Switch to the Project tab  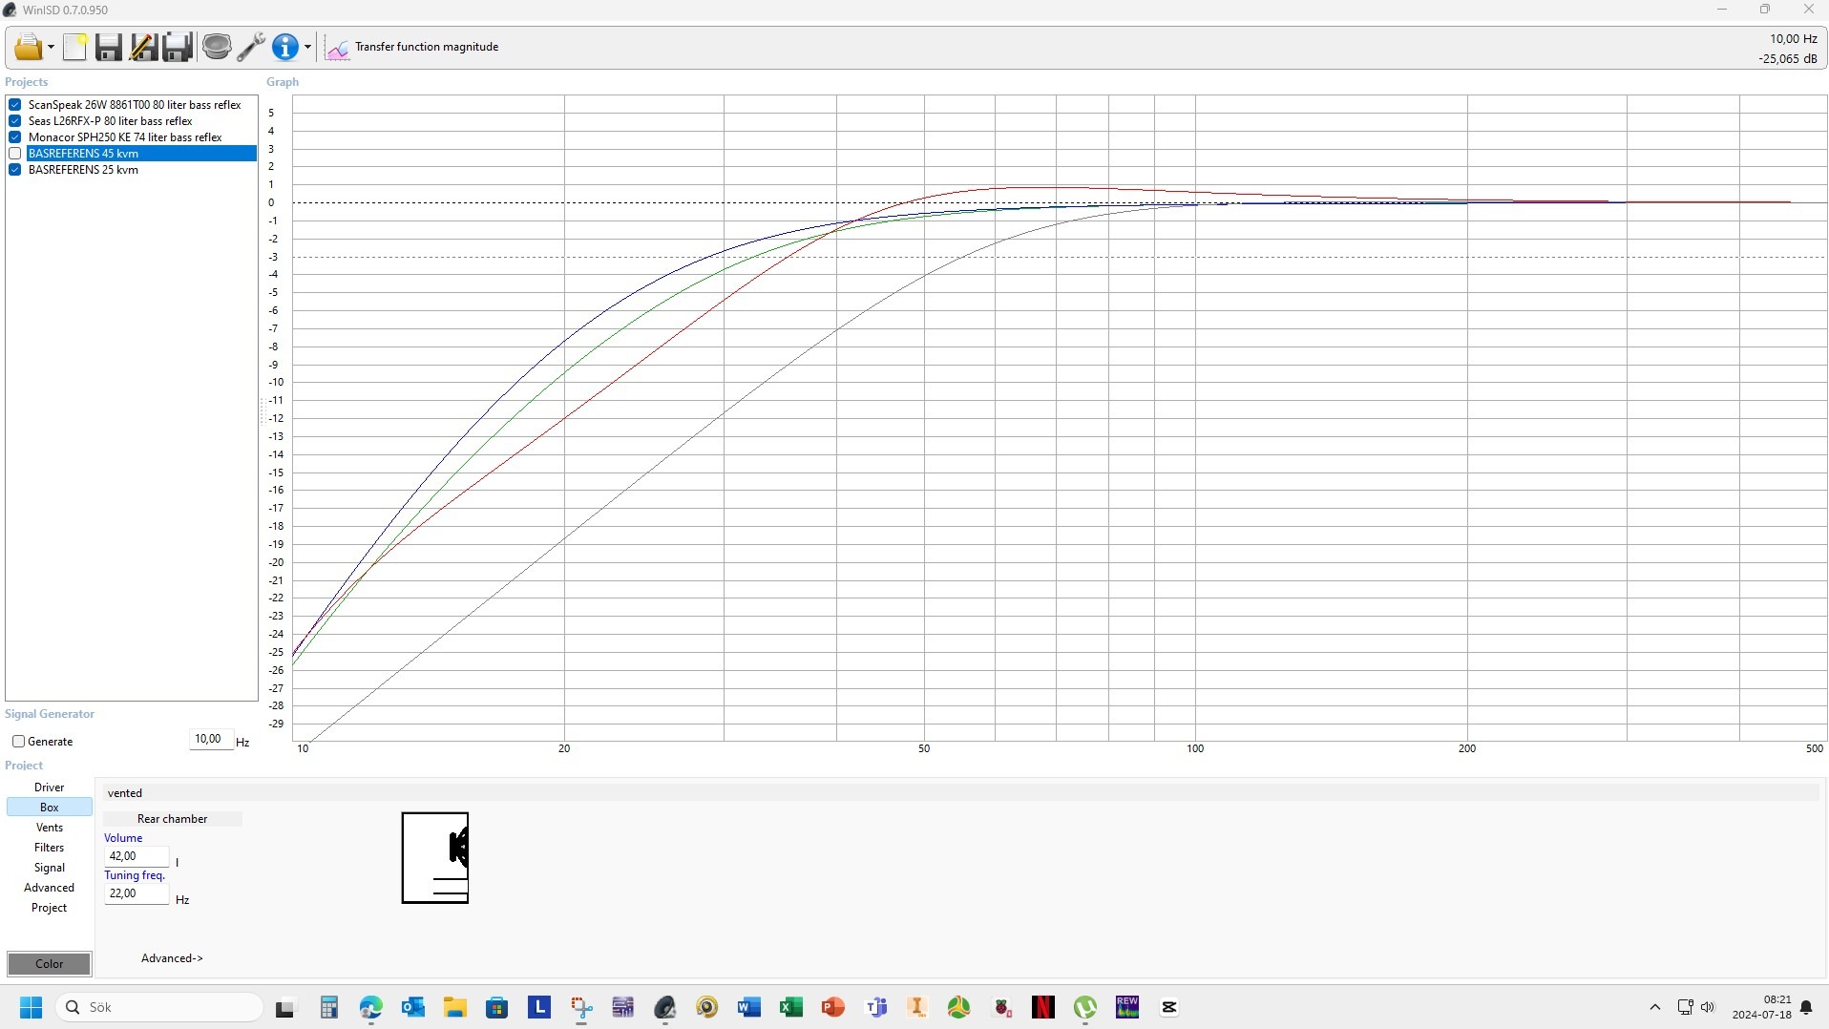point(50,908)
